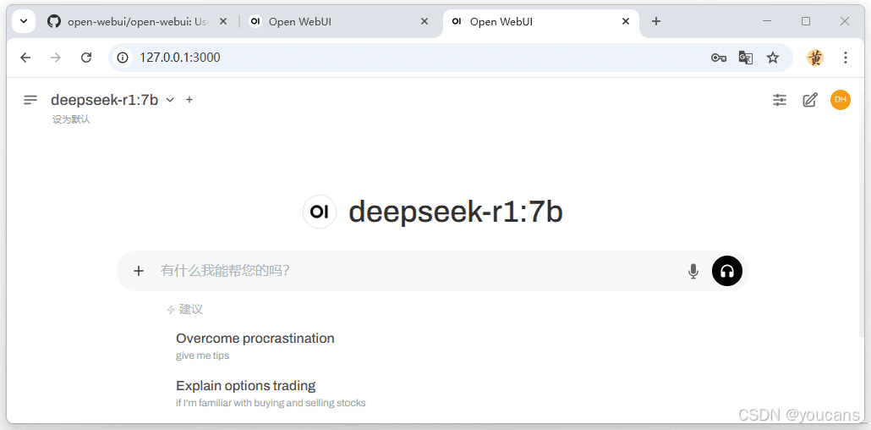Viewport: 871px width, 430px height.
Task: Go forward with the browser forward arrow
Action: click(56, 58)
